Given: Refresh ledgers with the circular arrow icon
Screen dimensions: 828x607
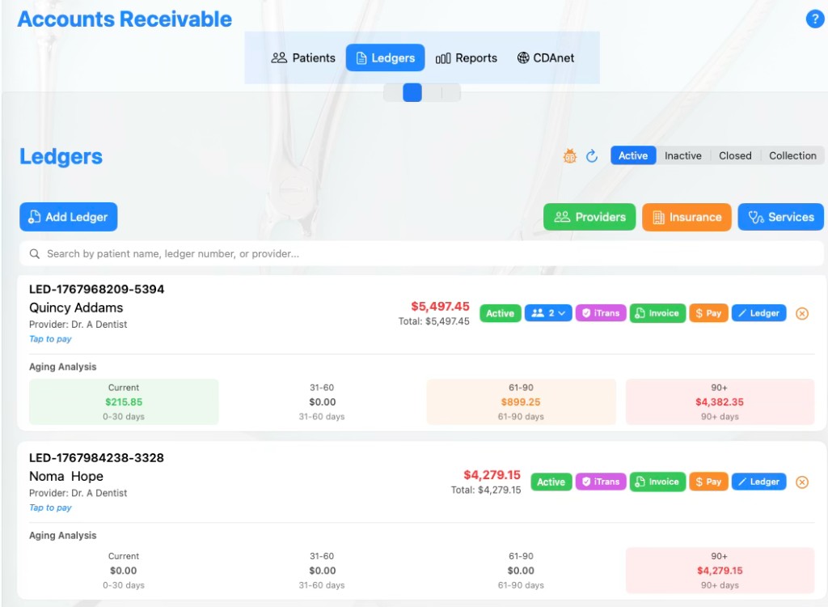Looking at the screenshot, I should 592,156.
